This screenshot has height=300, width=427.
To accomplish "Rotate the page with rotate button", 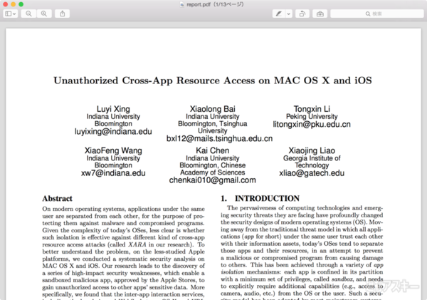I will point(302,14).
